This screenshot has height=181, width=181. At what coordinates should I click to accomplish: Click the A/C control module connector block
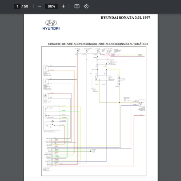point(47,152)
